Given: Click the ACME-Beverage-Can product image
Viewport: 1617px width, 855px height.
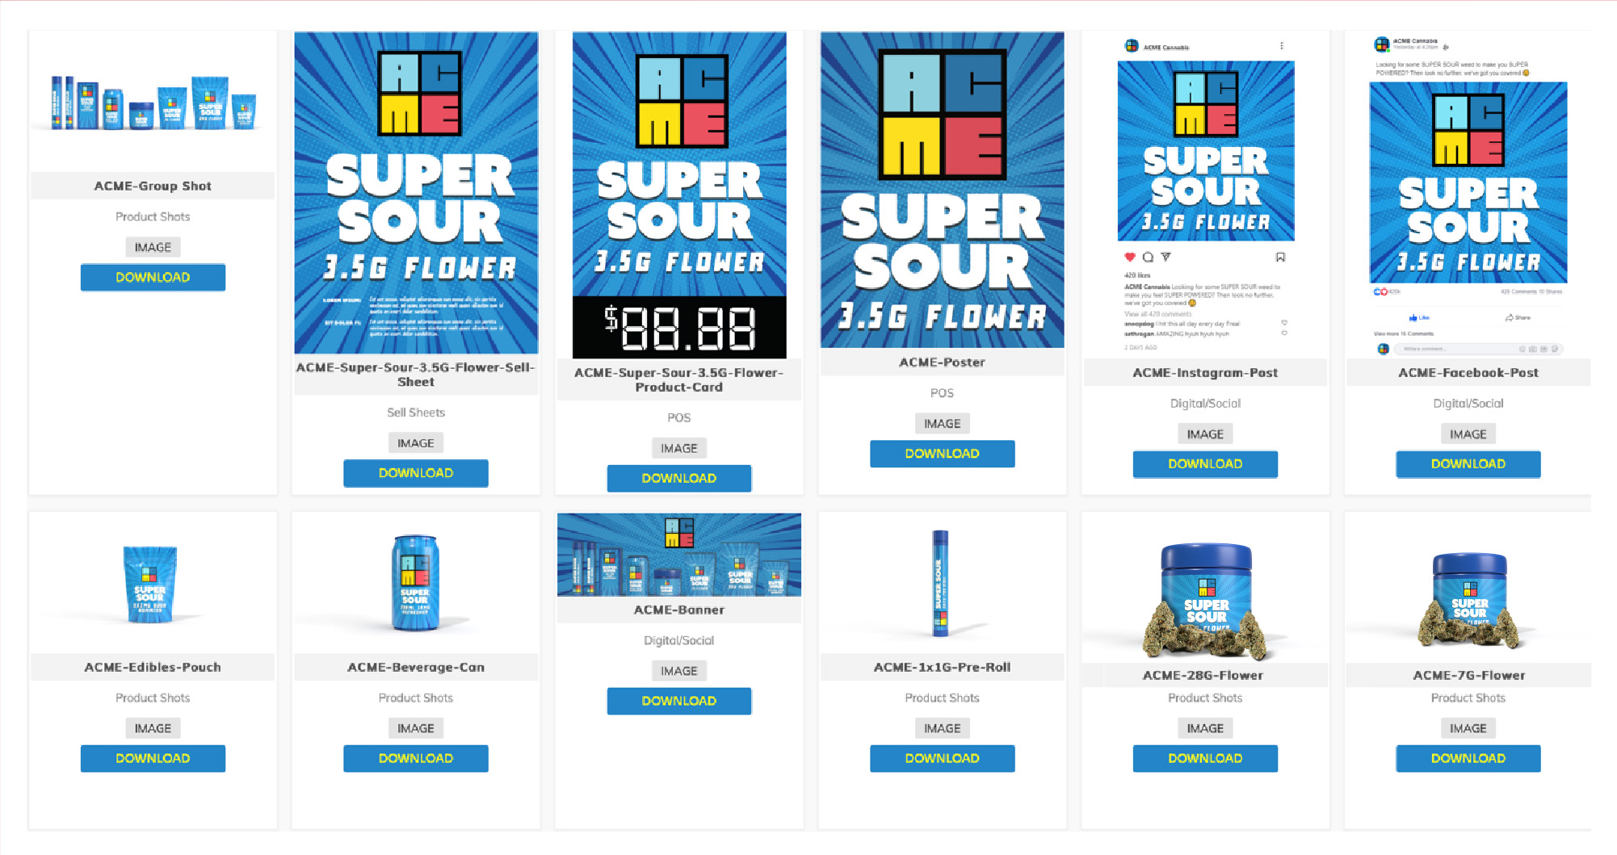Looking at the screenshot, I should click(415, 582).
